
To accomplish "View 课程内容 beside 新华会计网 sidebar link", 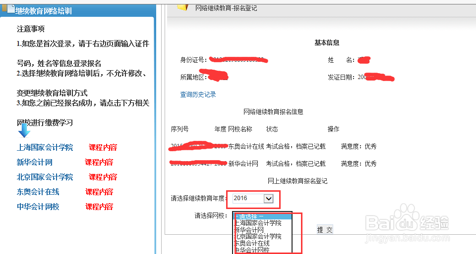I will point(99,162).
